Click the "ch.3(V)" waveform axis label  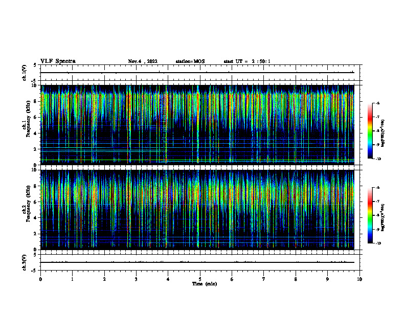pos(24,262)
